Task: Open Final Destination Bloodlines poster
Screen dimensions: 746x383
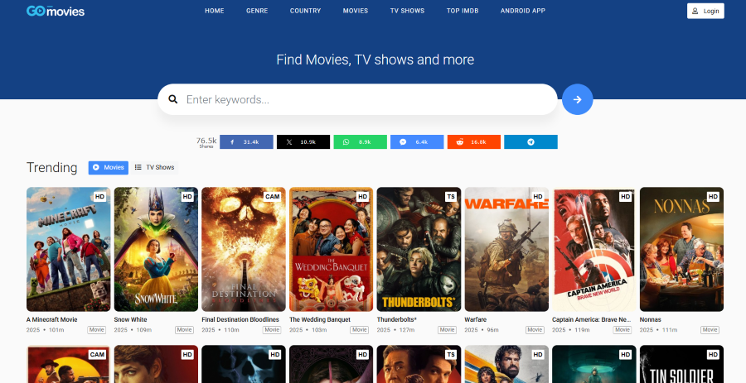Action: (x=244, y=249)
